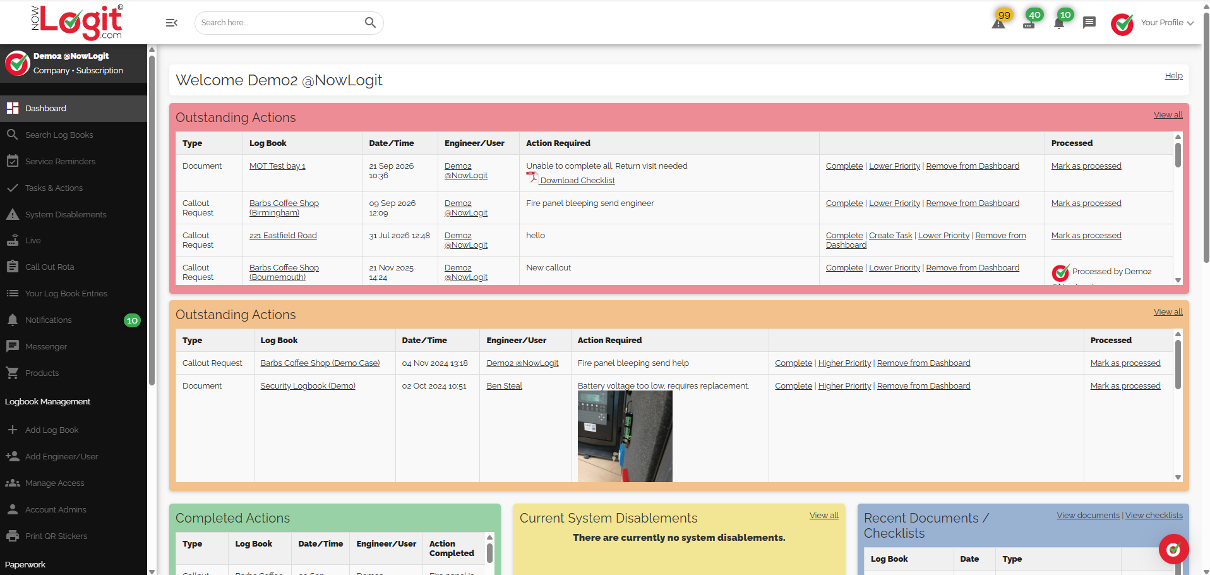The height and width of the screenshot is (575, 1210).
Task: Click the Help link
Action: pyautogui.click(x=1173, y=76)
